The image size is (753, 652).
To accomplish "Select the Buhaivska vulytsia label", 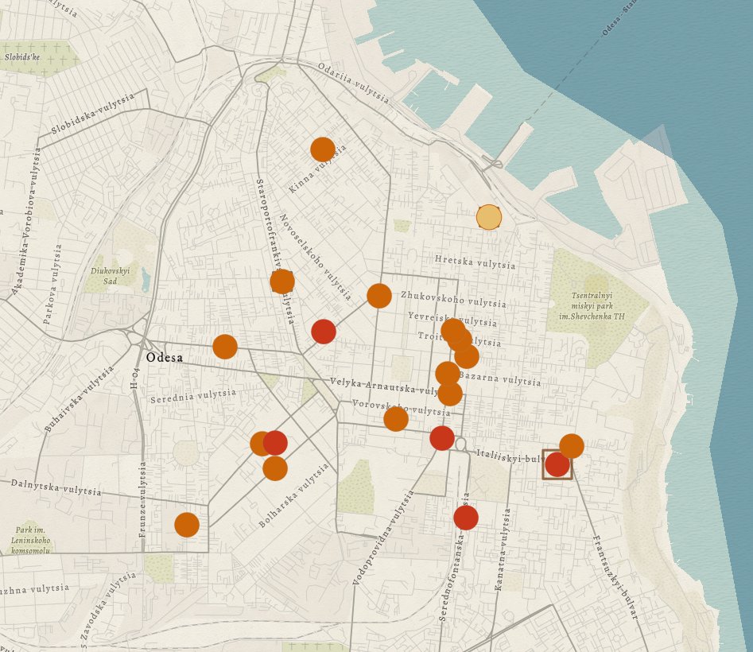I will [80, 398].
